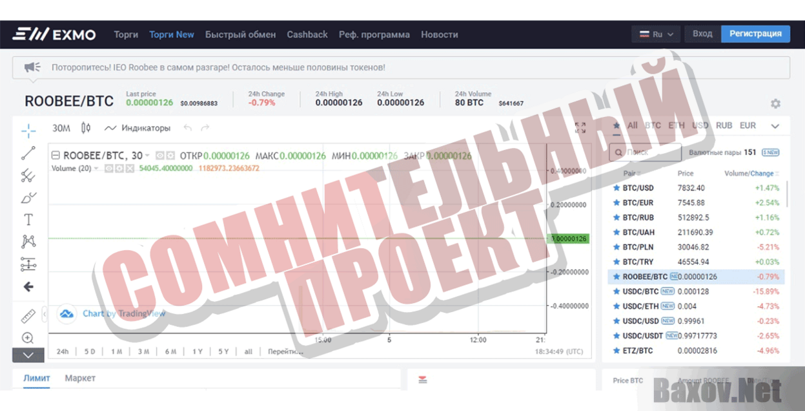Toggle favorite star for USDC/BTC
The image size is (805, 411).
click(x=616, y=291)
